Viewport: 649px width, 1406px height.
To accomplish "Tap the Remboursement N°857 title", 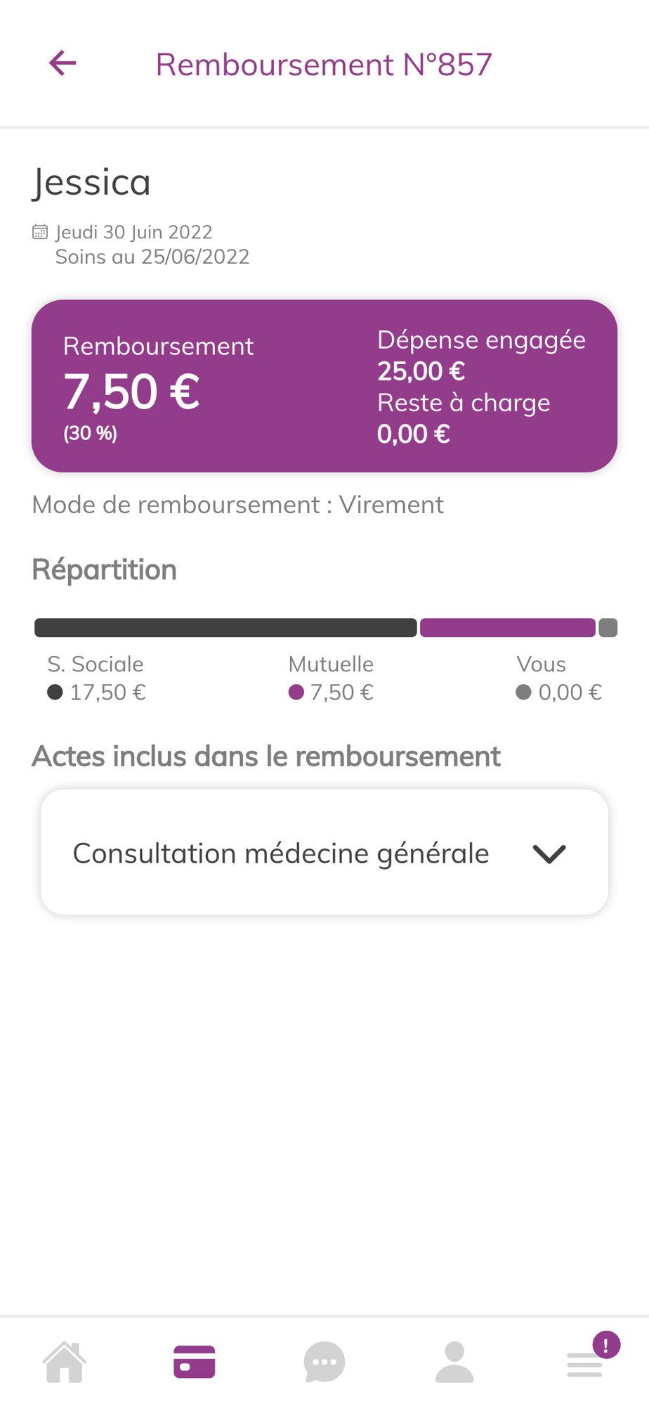I will coord(324,64).
